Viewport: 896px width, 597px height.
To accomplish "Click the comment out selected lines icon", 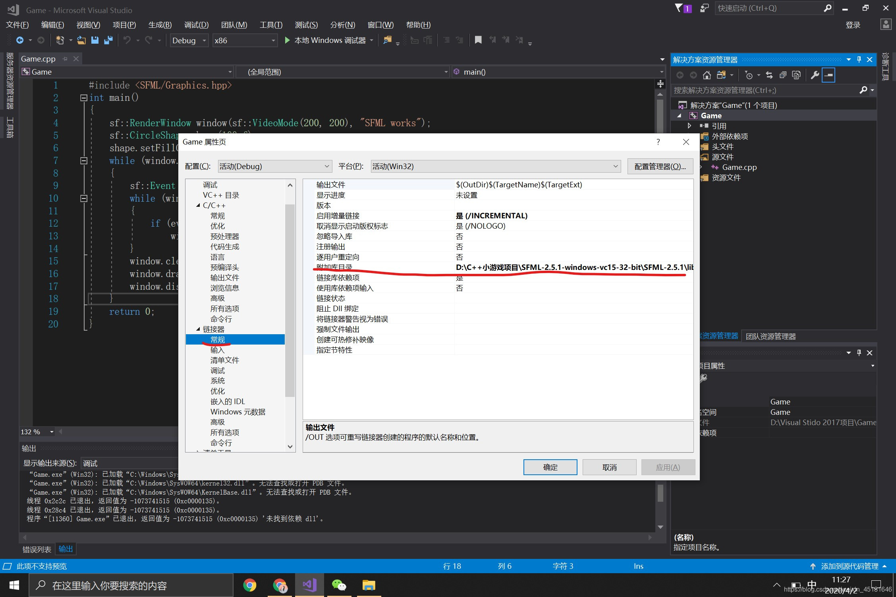I will click(x=447, y=40).
